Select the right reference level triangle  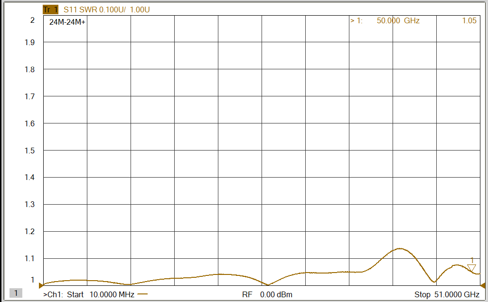click(483, 285)
